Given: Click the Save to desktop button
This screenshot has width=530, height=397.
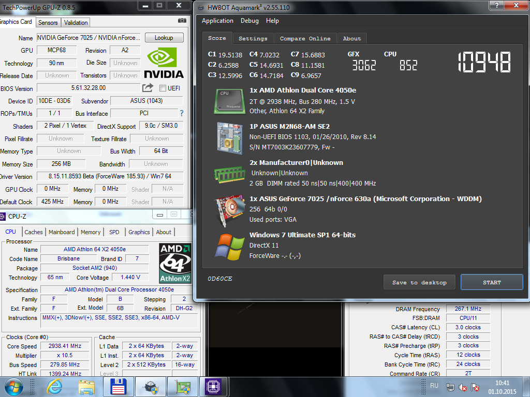Looking at the screenshot, I should (x=419, y=282).
